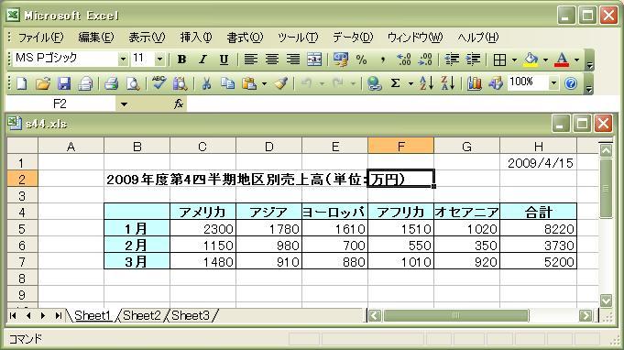This screenshot has height=350, width=624.
Task: Expand the 100% zoom dropdown
Action: [x=553, y=83]
